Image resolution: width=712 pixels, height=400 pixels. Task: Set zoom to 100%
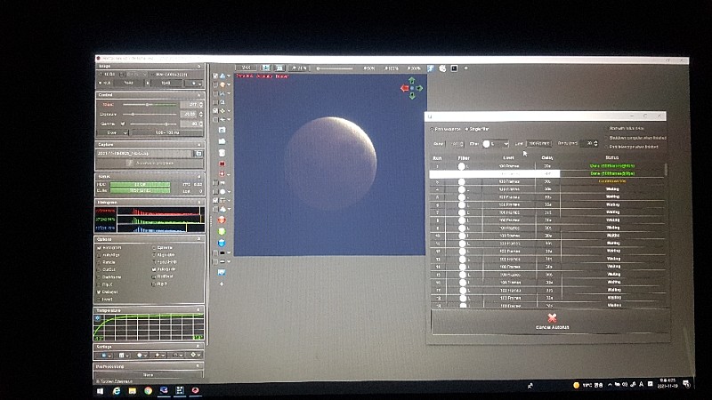391,68
